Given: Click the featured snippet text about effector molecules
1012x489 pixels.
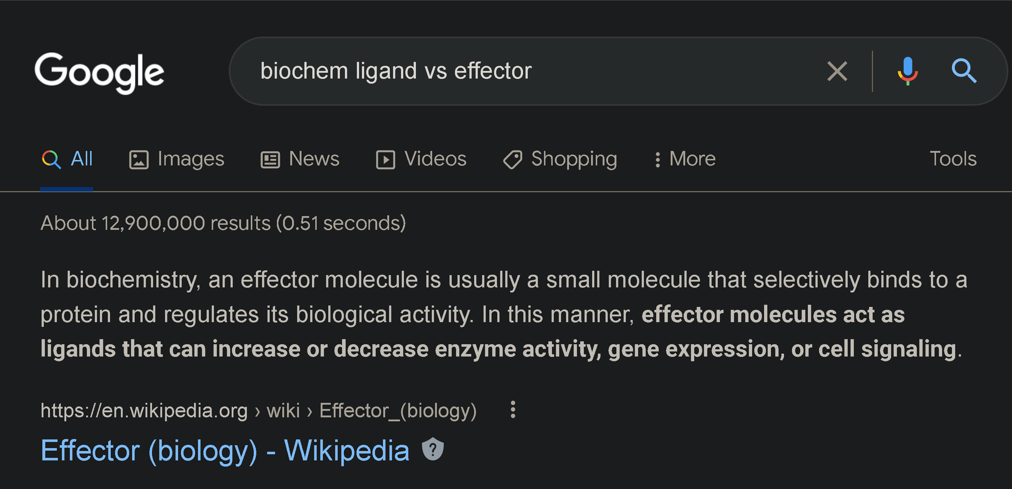Looking at the screenshot, I should [503, 314].
